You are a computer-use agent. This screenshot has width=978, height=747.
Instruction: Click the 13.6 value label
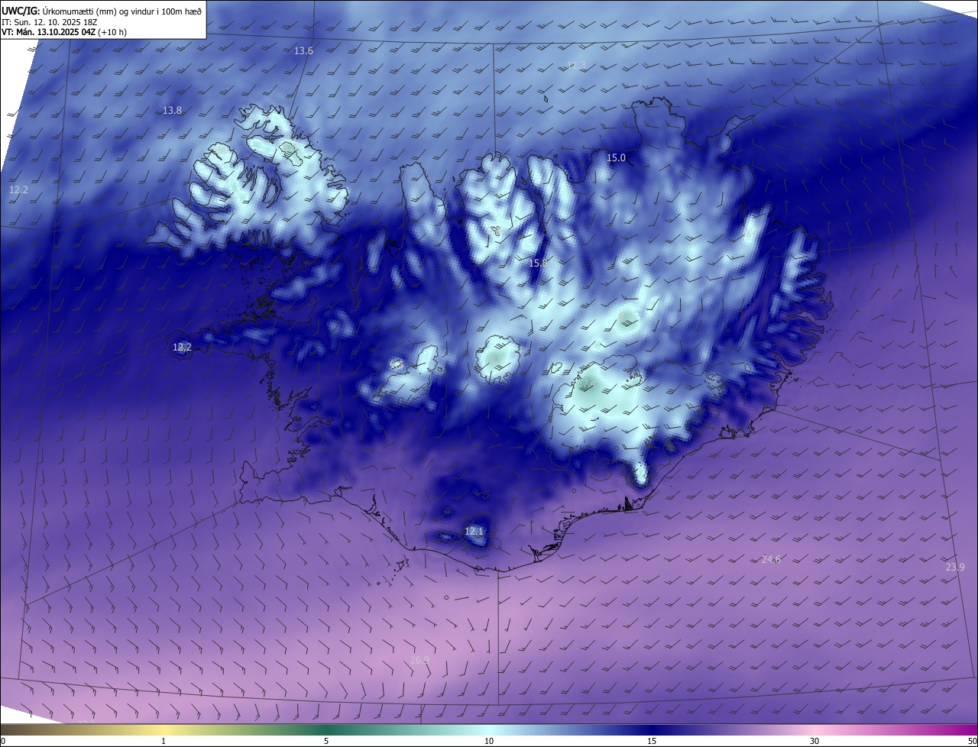pos(303,50)
